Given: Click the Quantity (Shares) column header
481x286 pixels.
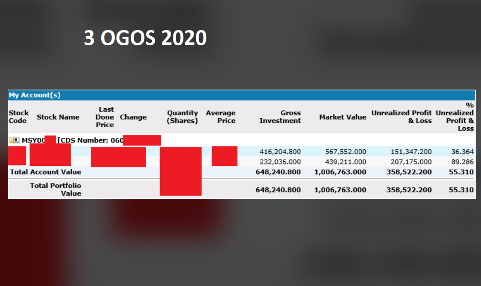Looking at the screenshot, I should point(182,117).
